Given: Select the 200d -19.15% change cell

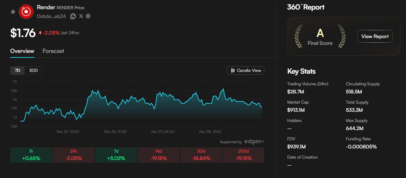Looking at the screenshot, I should tap(243, 155).
